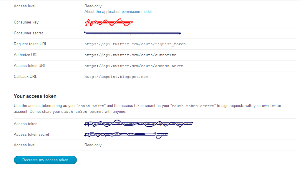Click the 'Authorize URL' label
The image size is (302, 171).
pyautogui.click(x=26, y=55)
